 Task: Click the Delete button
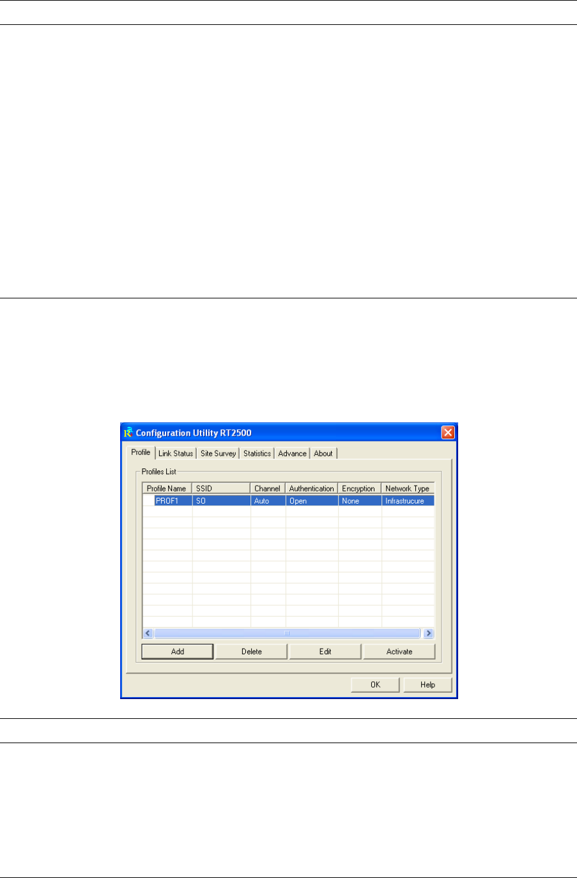coord(252,651)
